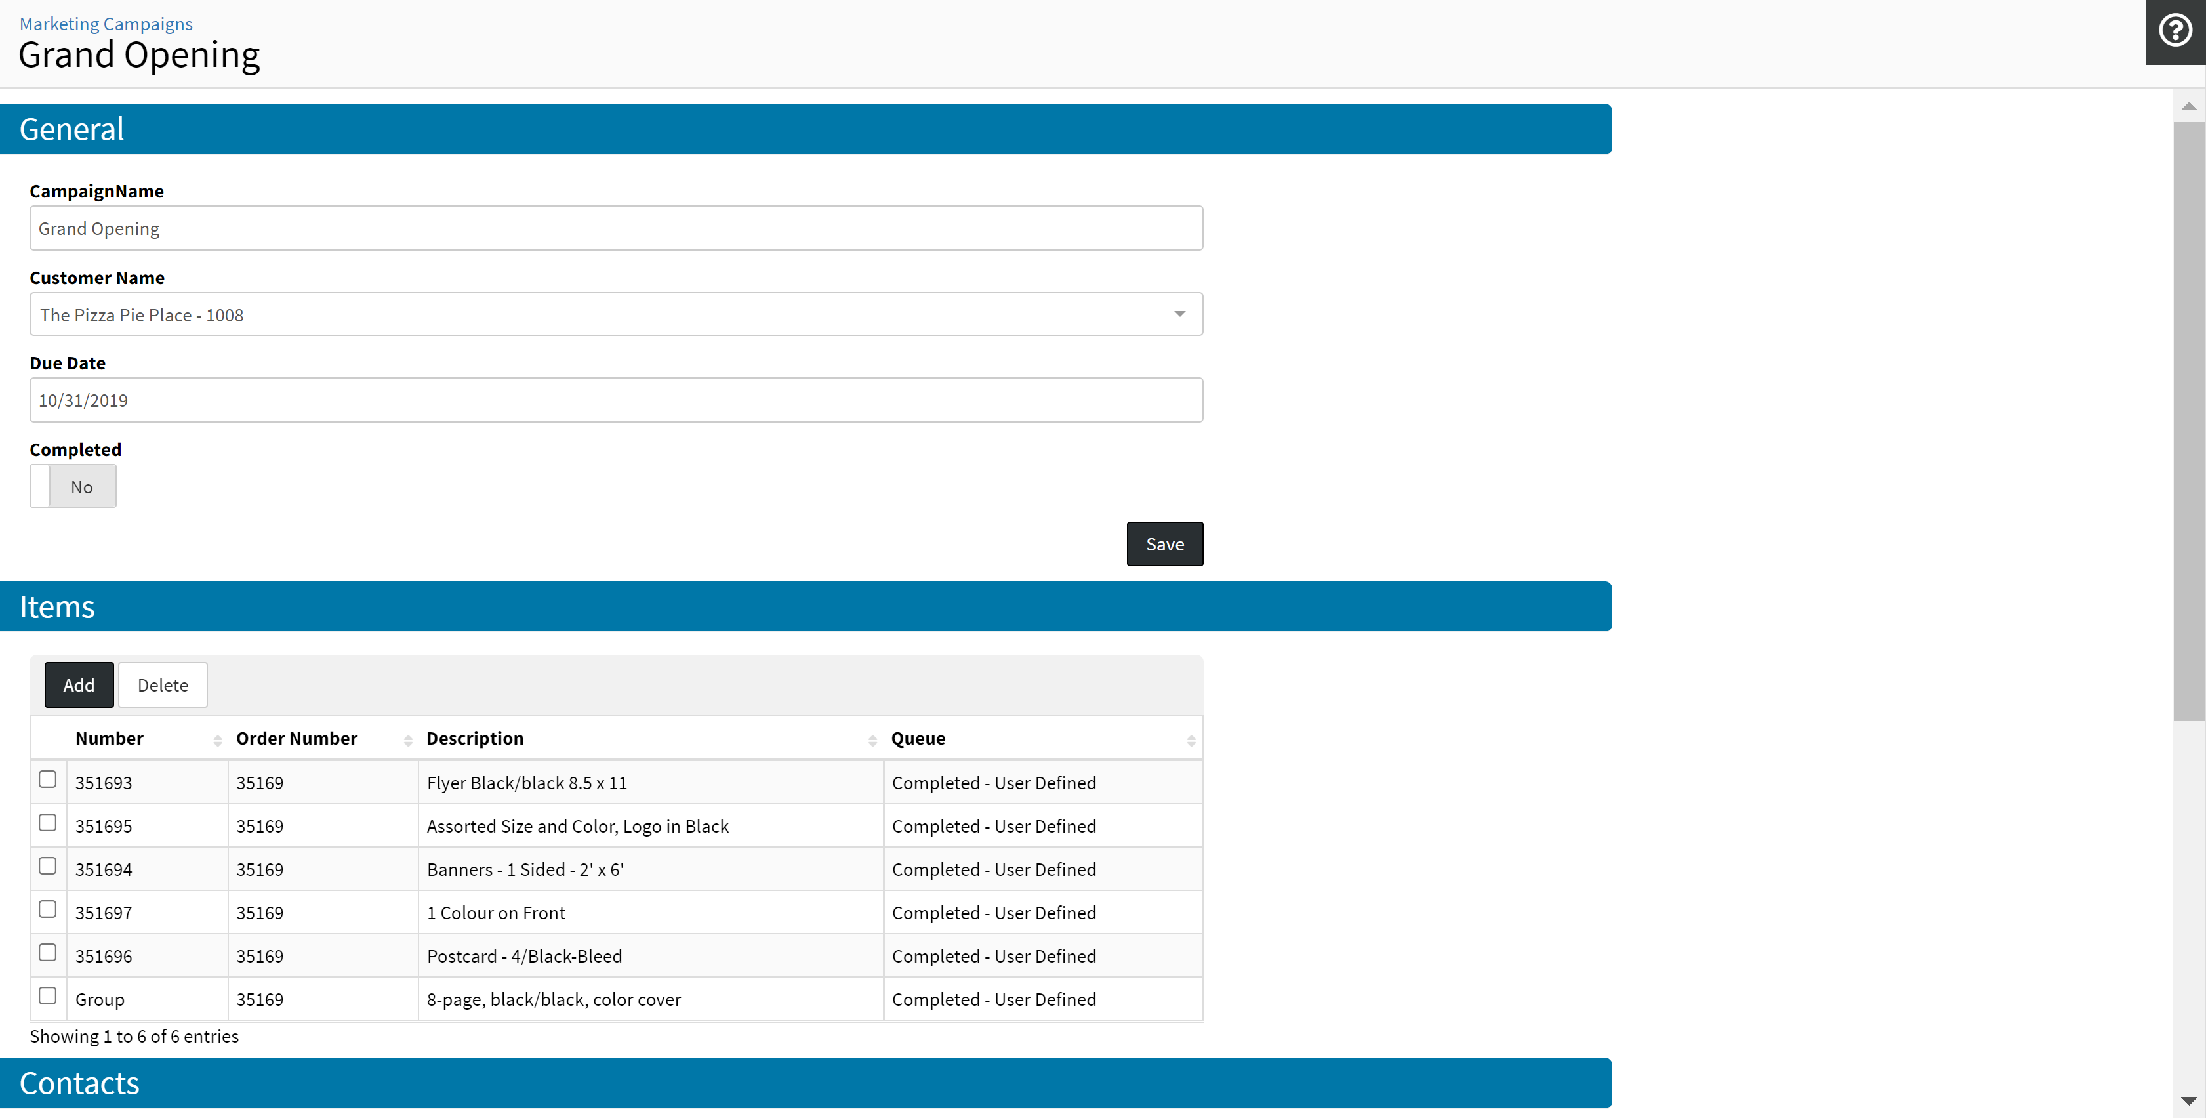Click scrollbar down arrow
This screenshot has width=2206, height=1118.
click(x=2188, y=1100)
